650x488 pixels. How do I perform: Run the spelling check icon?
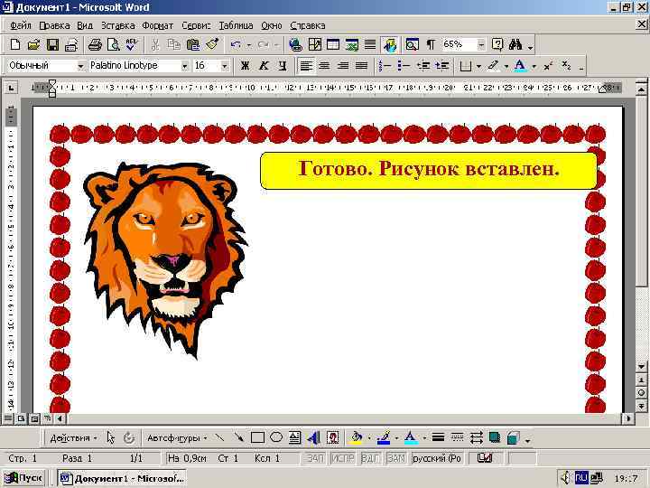[132, 44]
